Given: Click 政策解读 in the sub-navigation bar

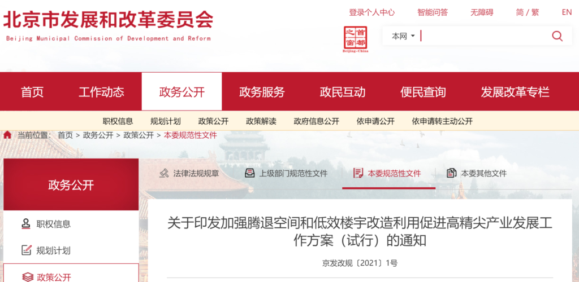Looking at the screenshot, I should coord(261,121).
